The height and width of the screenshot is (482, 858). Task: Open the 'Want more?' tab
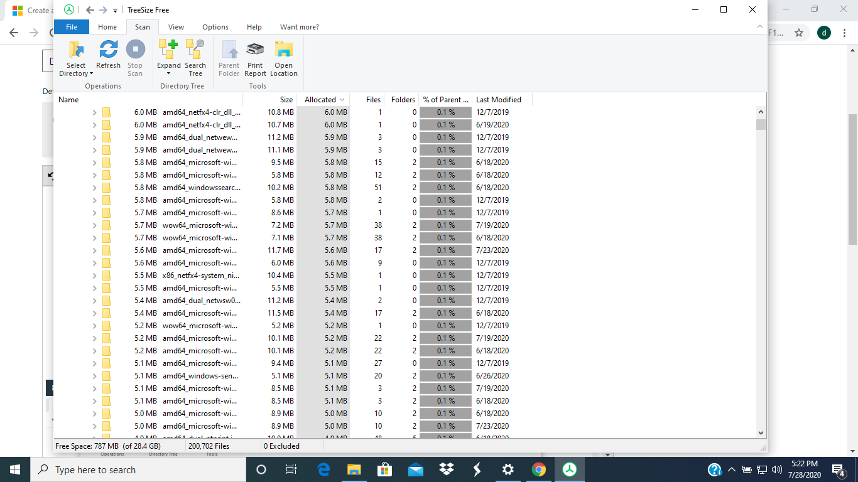[x=300, y=27]
